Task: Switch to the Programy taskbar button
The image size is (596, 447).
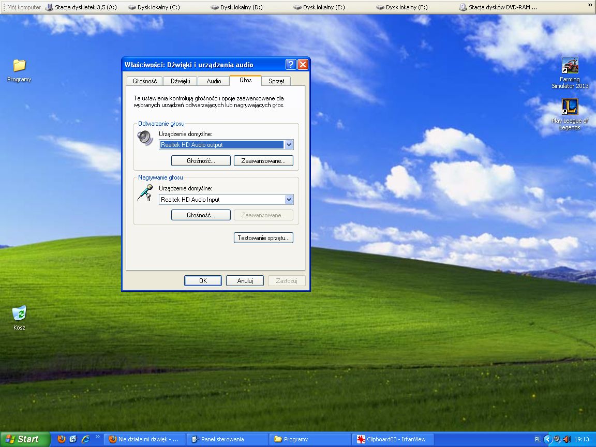Action: 310,439
